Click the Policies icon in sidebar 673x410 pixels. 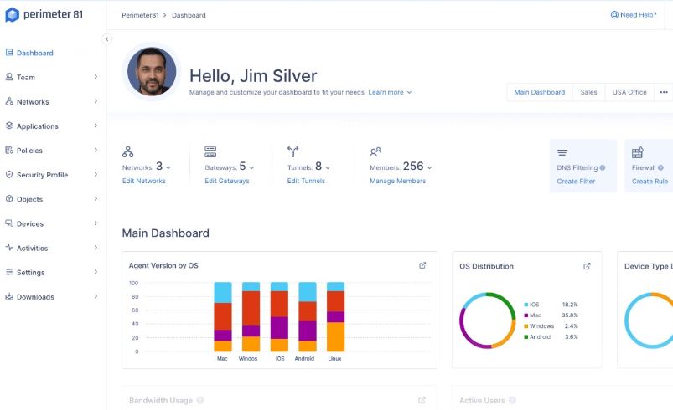[x=9, y=151]
